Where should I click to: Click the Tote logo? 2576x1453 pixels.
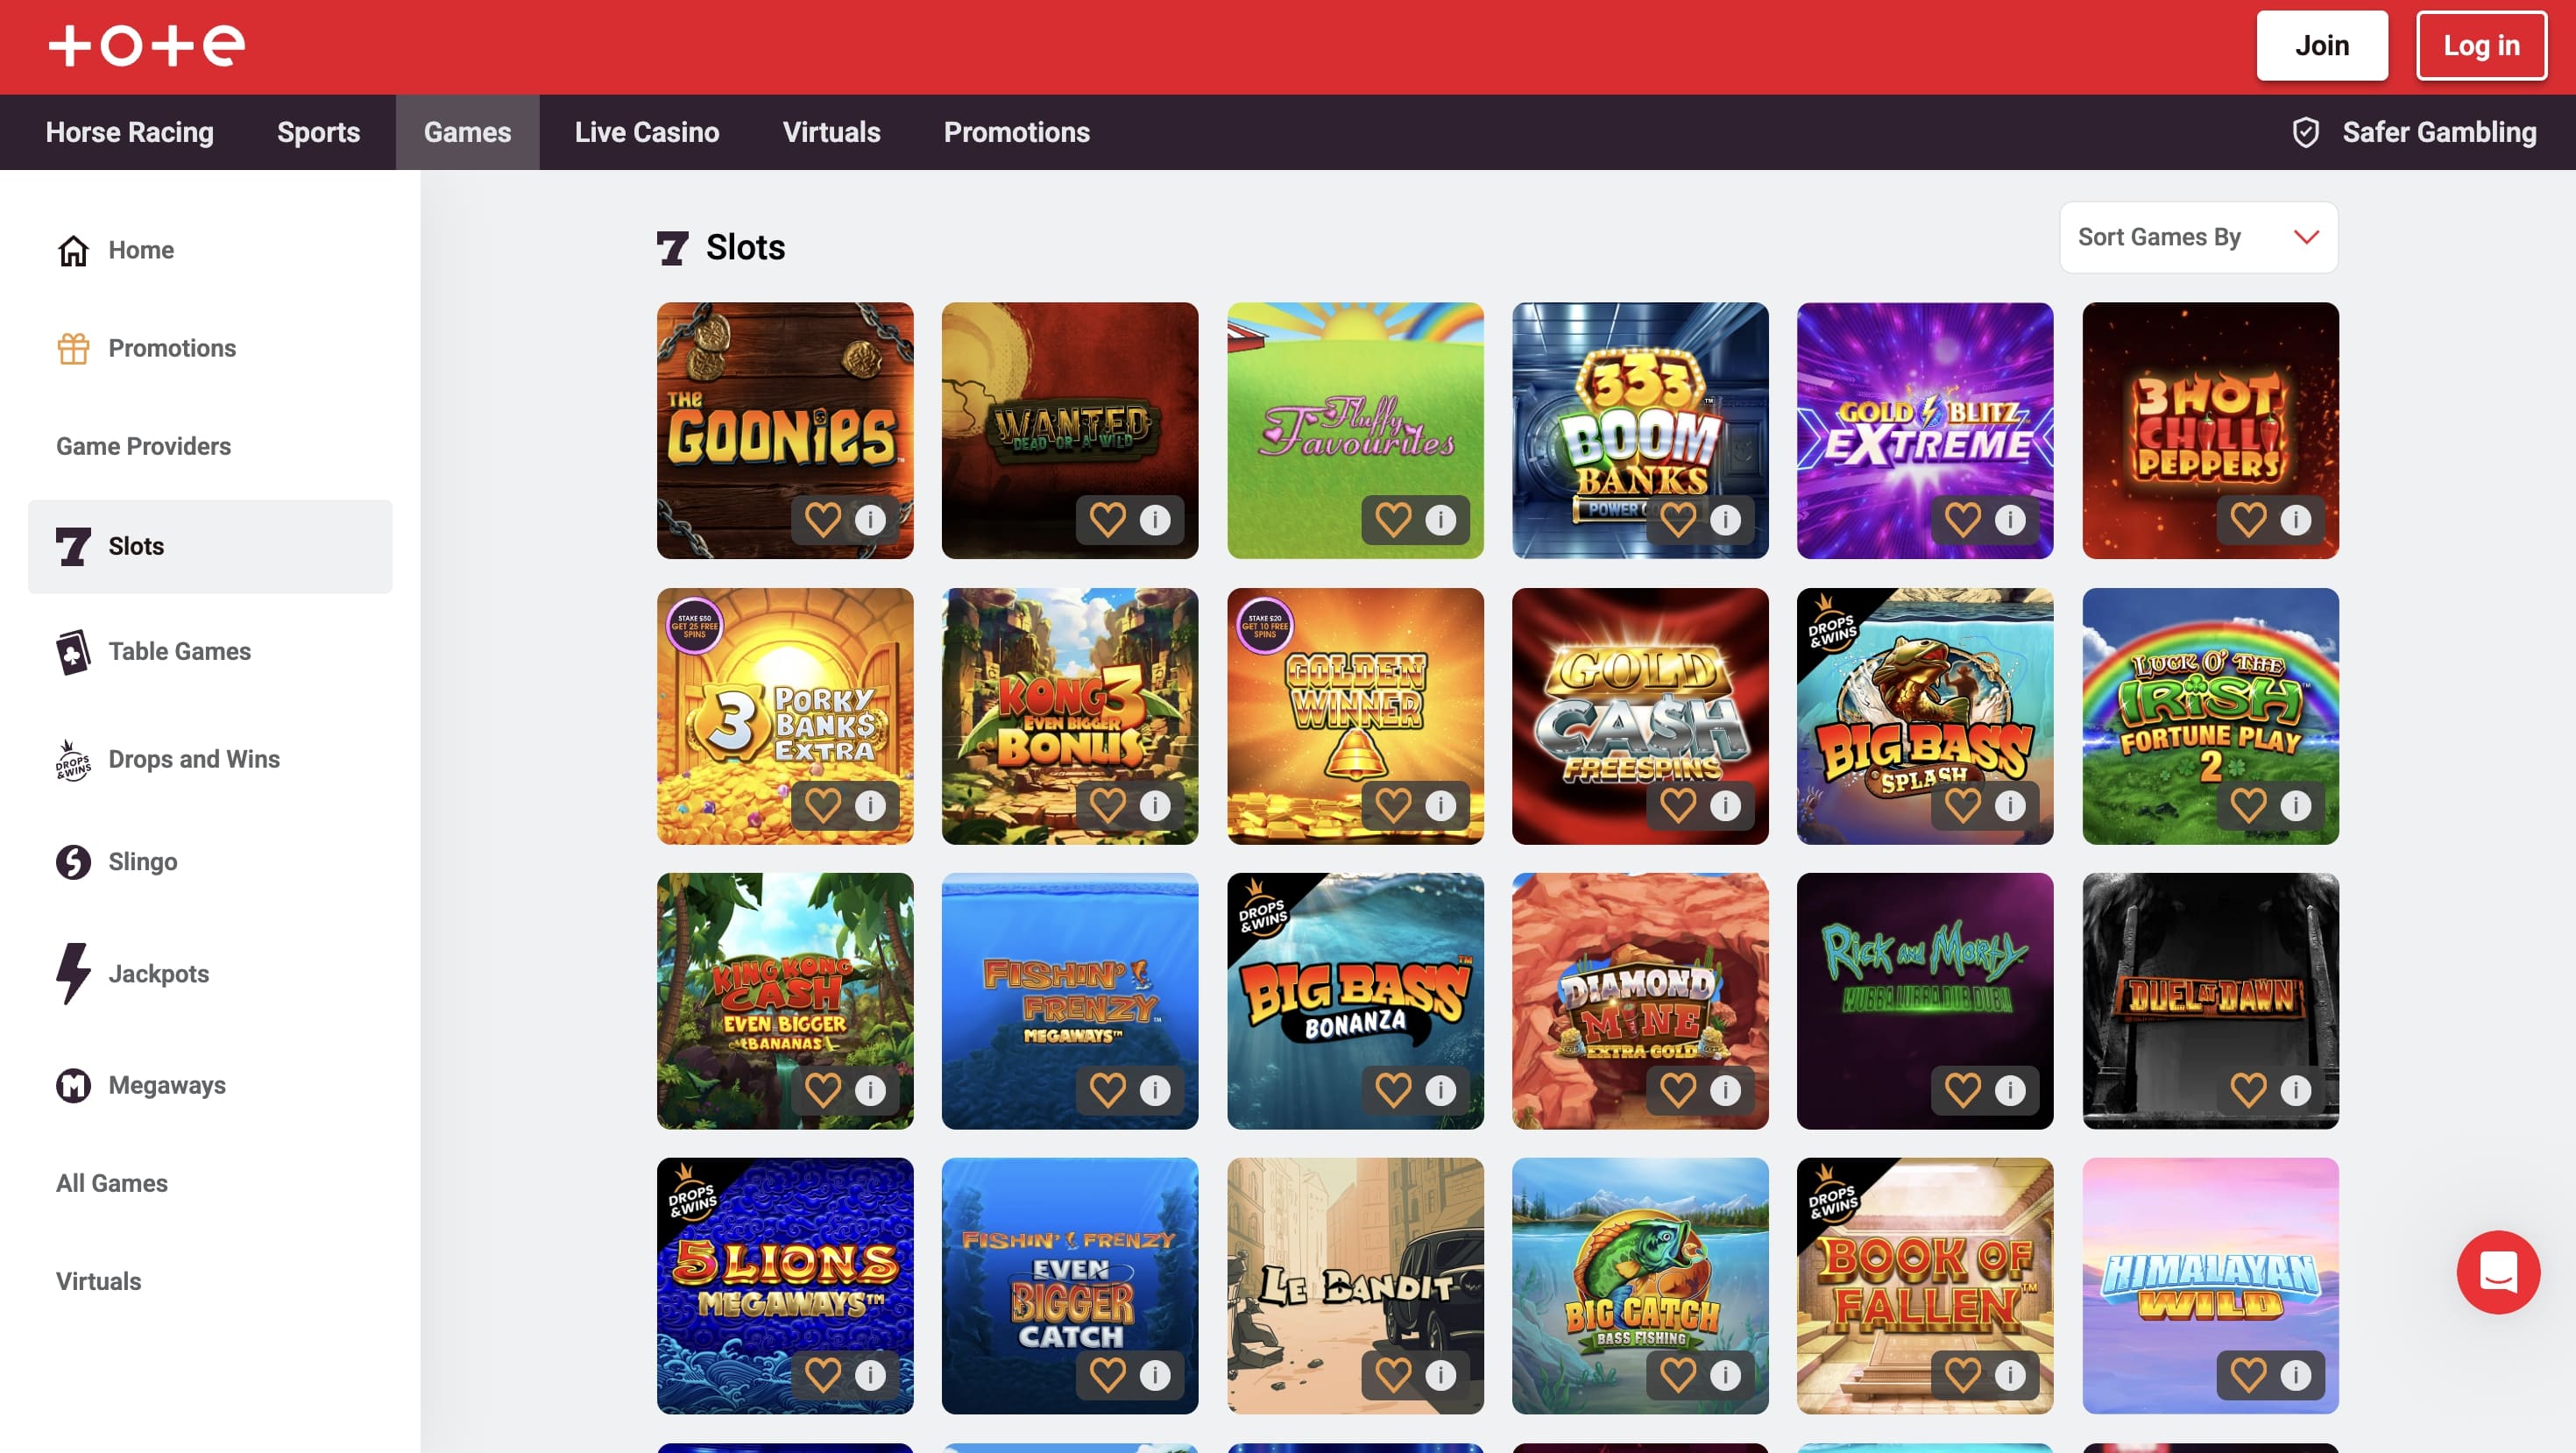pos(146,46)
